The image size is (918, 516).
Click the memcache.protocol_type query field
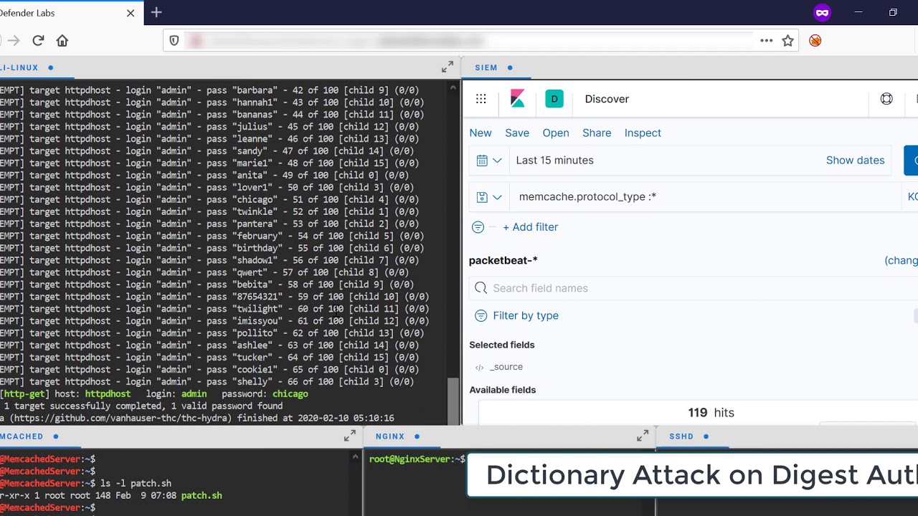(x=706, y=197)
